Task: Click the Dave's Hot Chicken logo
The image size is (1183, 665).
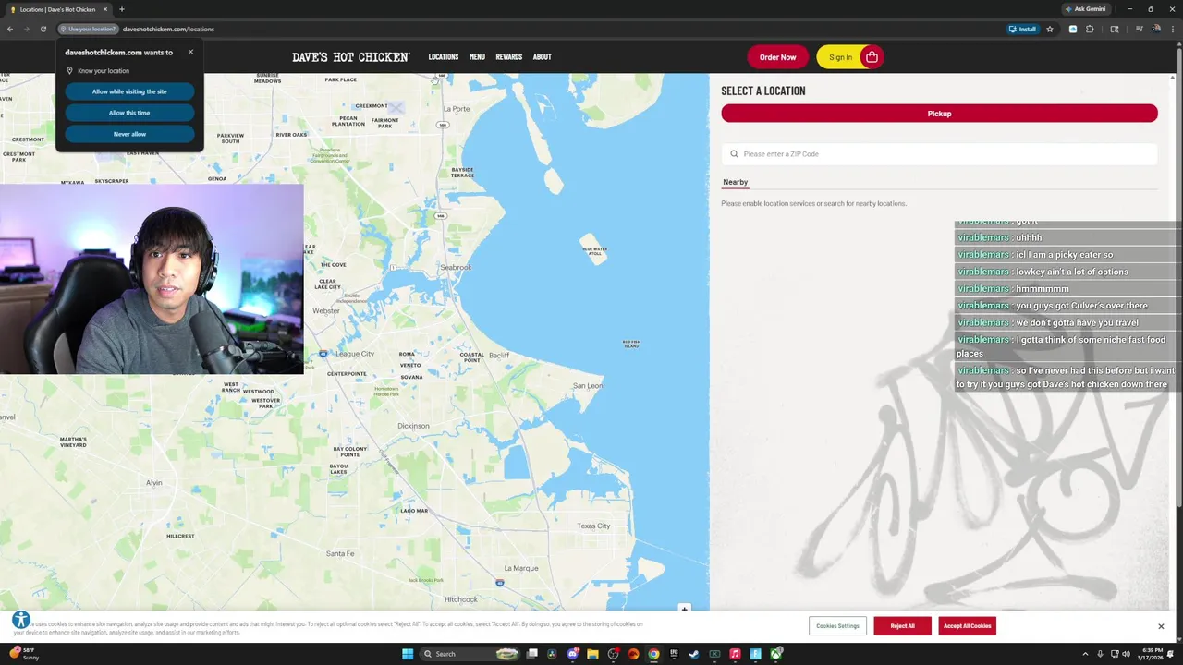Action: tap(351, 57)
